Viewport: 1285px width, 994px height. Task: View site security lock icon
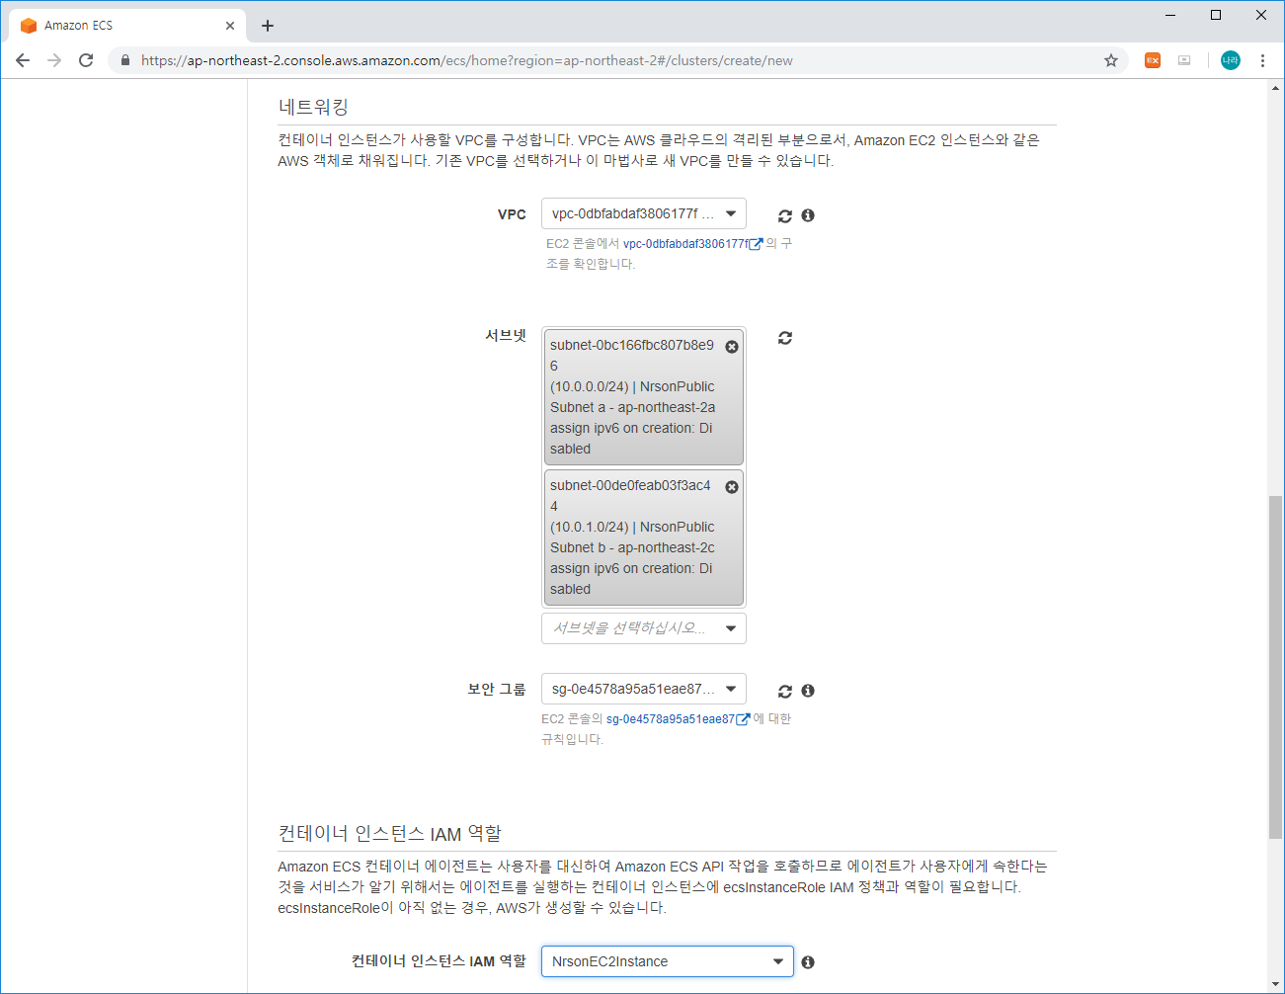125,60
